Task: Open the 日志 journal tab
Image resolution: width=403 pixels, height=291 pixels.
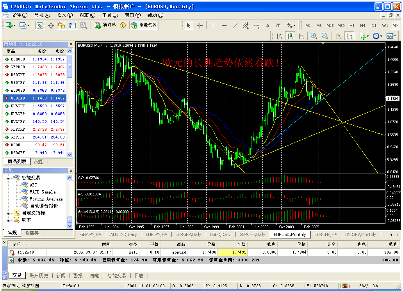Action: click(139, 275)
